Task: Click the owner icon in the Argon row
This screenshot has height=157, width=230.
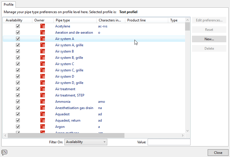Action: coord(43,127)
